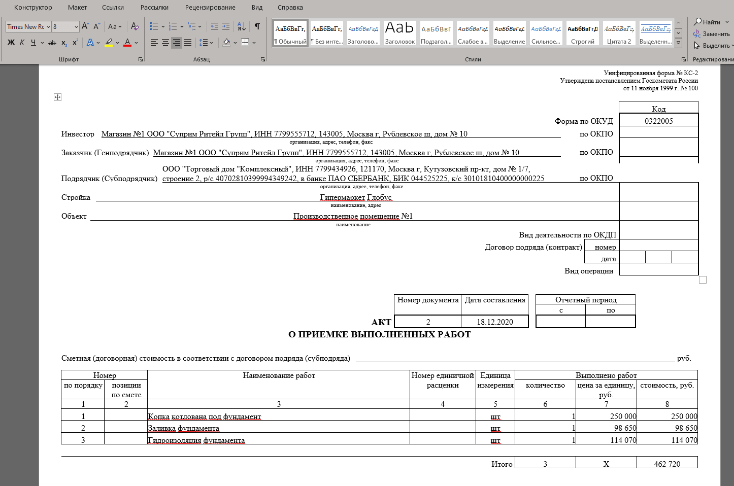Apply strikethrough to the text
734x486 pixels.
(52, 43)
